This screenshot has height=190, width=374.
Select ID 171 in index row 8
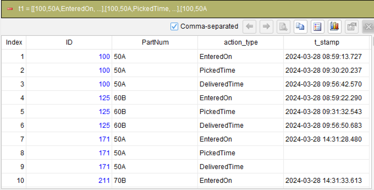[104, 153]
